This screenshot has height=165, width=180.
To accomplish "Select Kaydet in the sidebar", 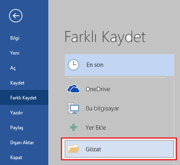I will pos(17,83).
